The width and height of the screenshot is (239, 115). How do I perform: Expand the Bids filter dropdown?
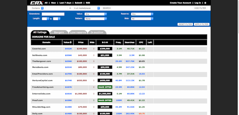[142, 19]
